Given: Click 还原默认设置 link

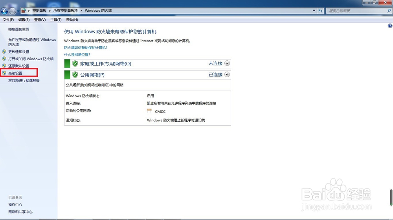Looking at the screenshot, I should pos(19,66).
